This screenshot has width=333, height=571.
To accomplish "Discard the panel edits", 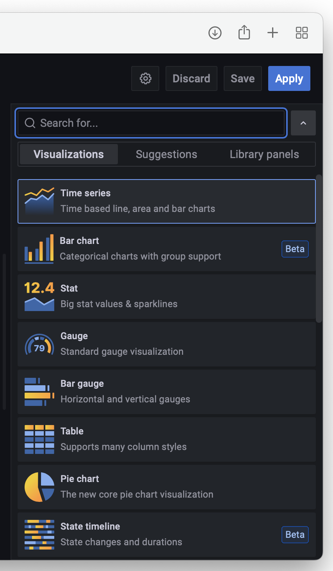I will coord(191,78).
